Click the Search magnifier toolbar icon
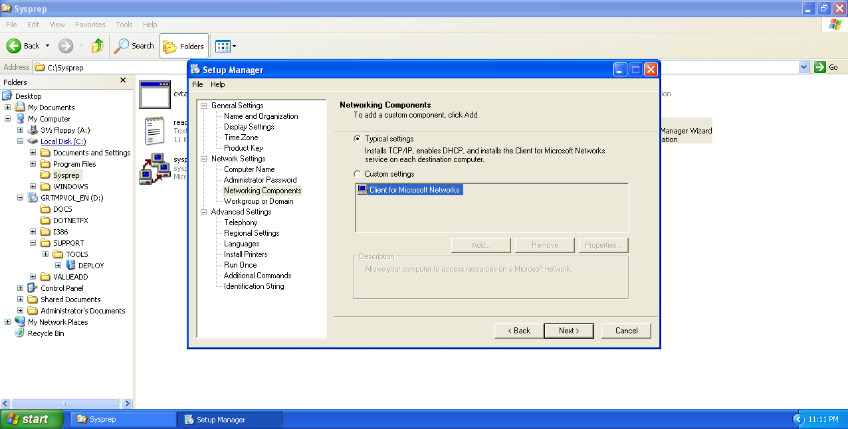 122,46
